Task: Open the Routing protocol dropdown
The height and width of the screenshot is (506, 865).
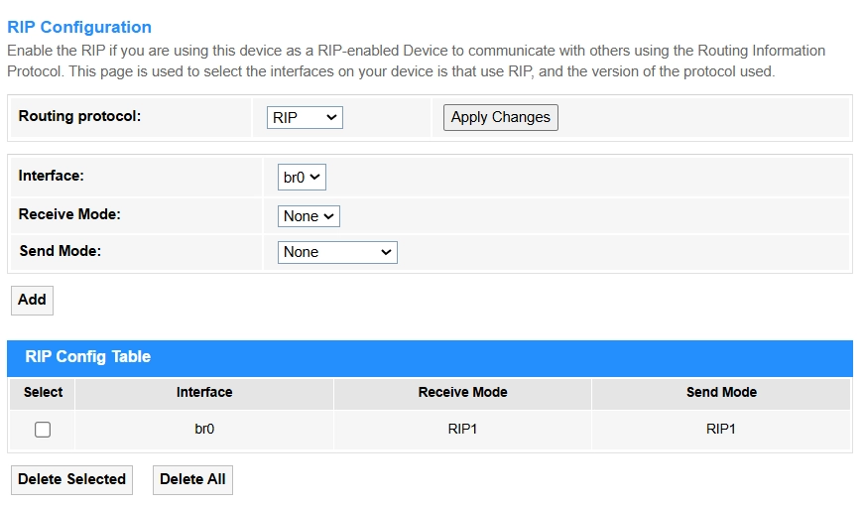Action: 305,117
